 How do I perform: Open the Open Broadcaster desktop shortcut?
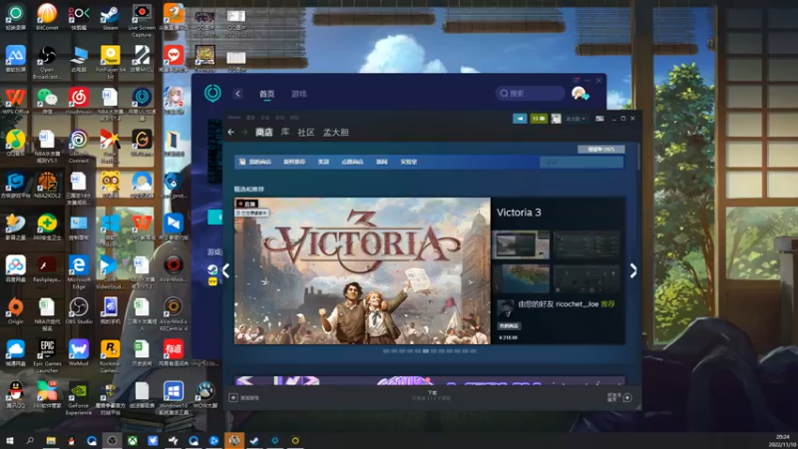[47, 62]
